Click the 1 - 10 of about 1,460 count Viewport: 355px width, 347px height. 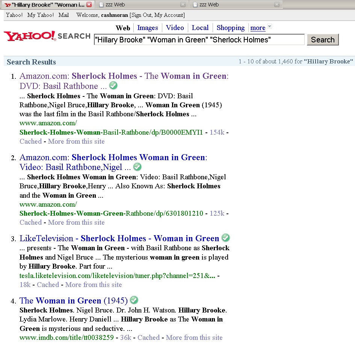click(x=270, y=62)
